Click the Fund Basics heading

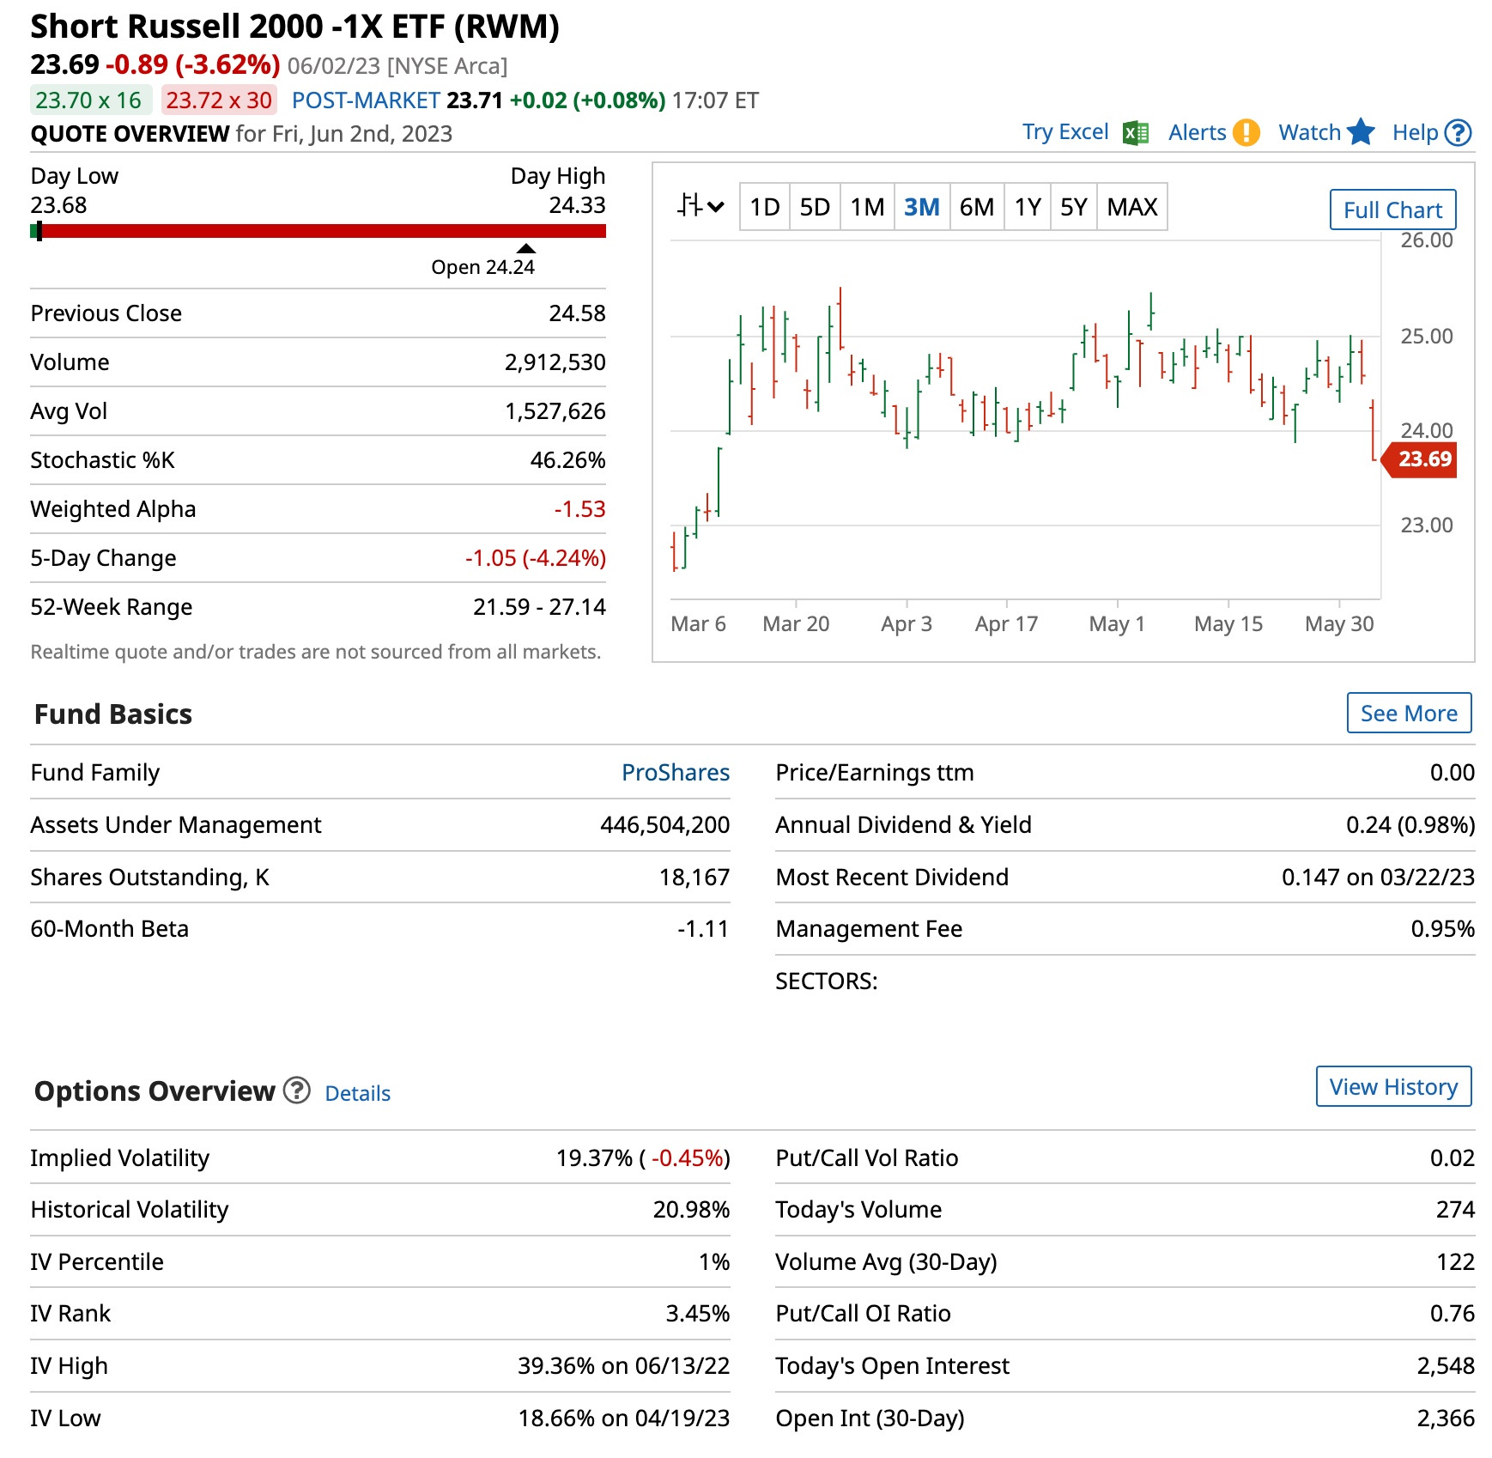(x=112, y=714)
